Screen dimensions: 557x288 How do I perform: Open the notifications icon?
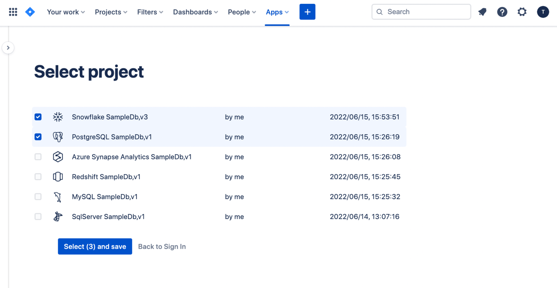[x=482, y=12]
